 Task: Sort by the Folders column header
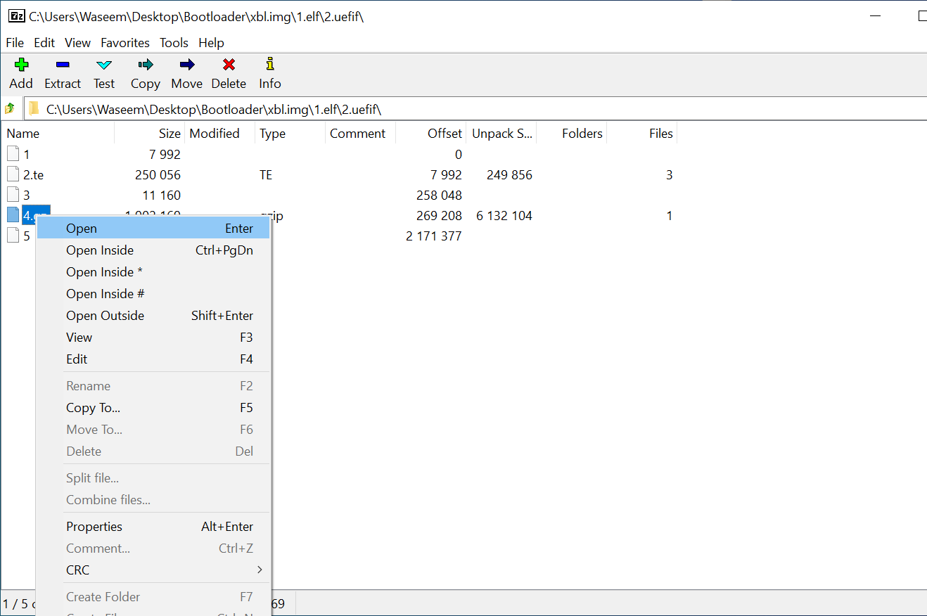click(x=571, y=133)
